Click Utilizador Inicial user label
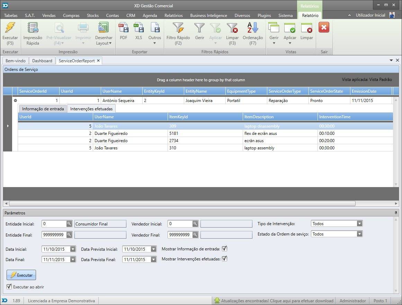This screenshot has height=305, width=402. coord(370,15)
